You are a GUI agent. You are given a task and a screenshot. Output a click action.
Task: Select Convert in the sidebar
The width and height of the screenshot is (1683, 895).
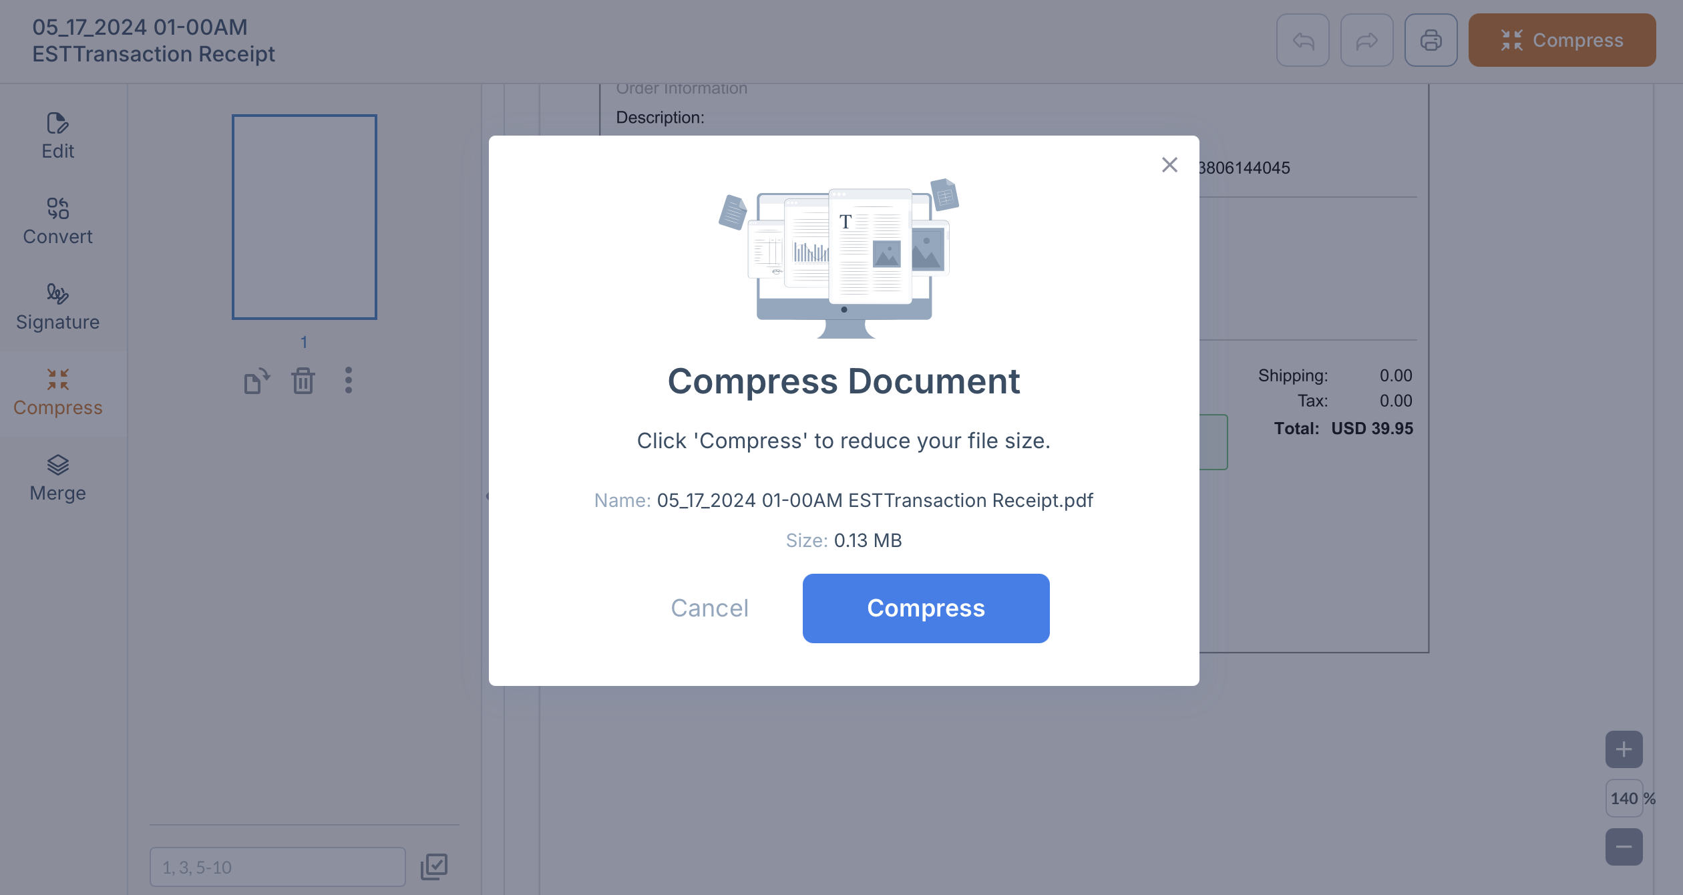coord(58,222)
